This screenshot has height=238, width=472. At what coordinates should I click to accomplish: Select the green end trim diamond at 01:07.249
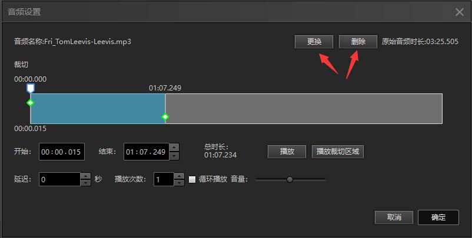165,116
